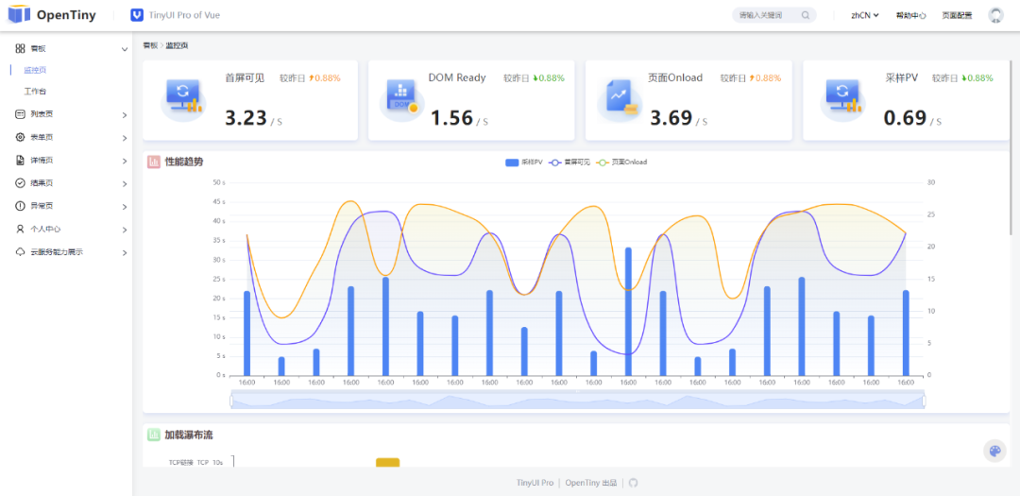1020x496 pixels.
Task: Click the 加载瀑布流 section title
Action: tap(189, 435)
